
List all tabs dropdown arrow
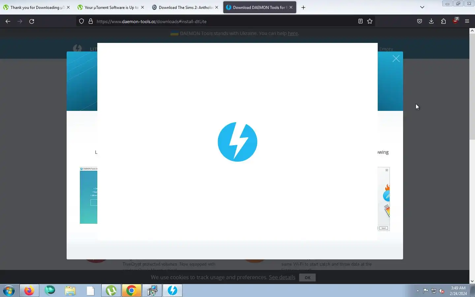(x=422, y=7)
